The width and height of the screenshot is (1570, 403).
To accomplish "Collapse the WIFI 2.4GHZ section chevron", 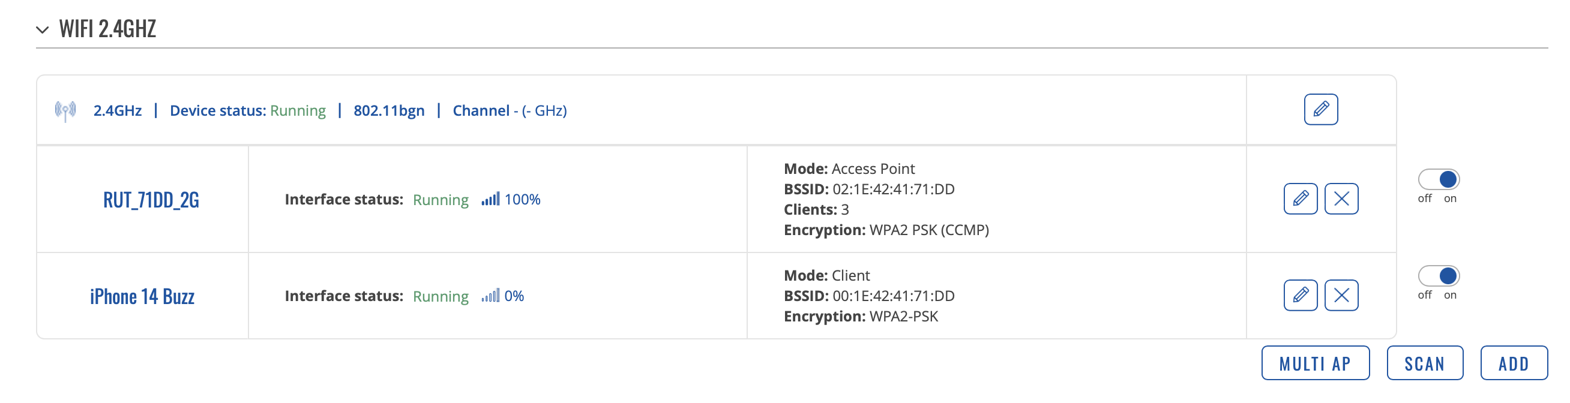I will (42, 29).
